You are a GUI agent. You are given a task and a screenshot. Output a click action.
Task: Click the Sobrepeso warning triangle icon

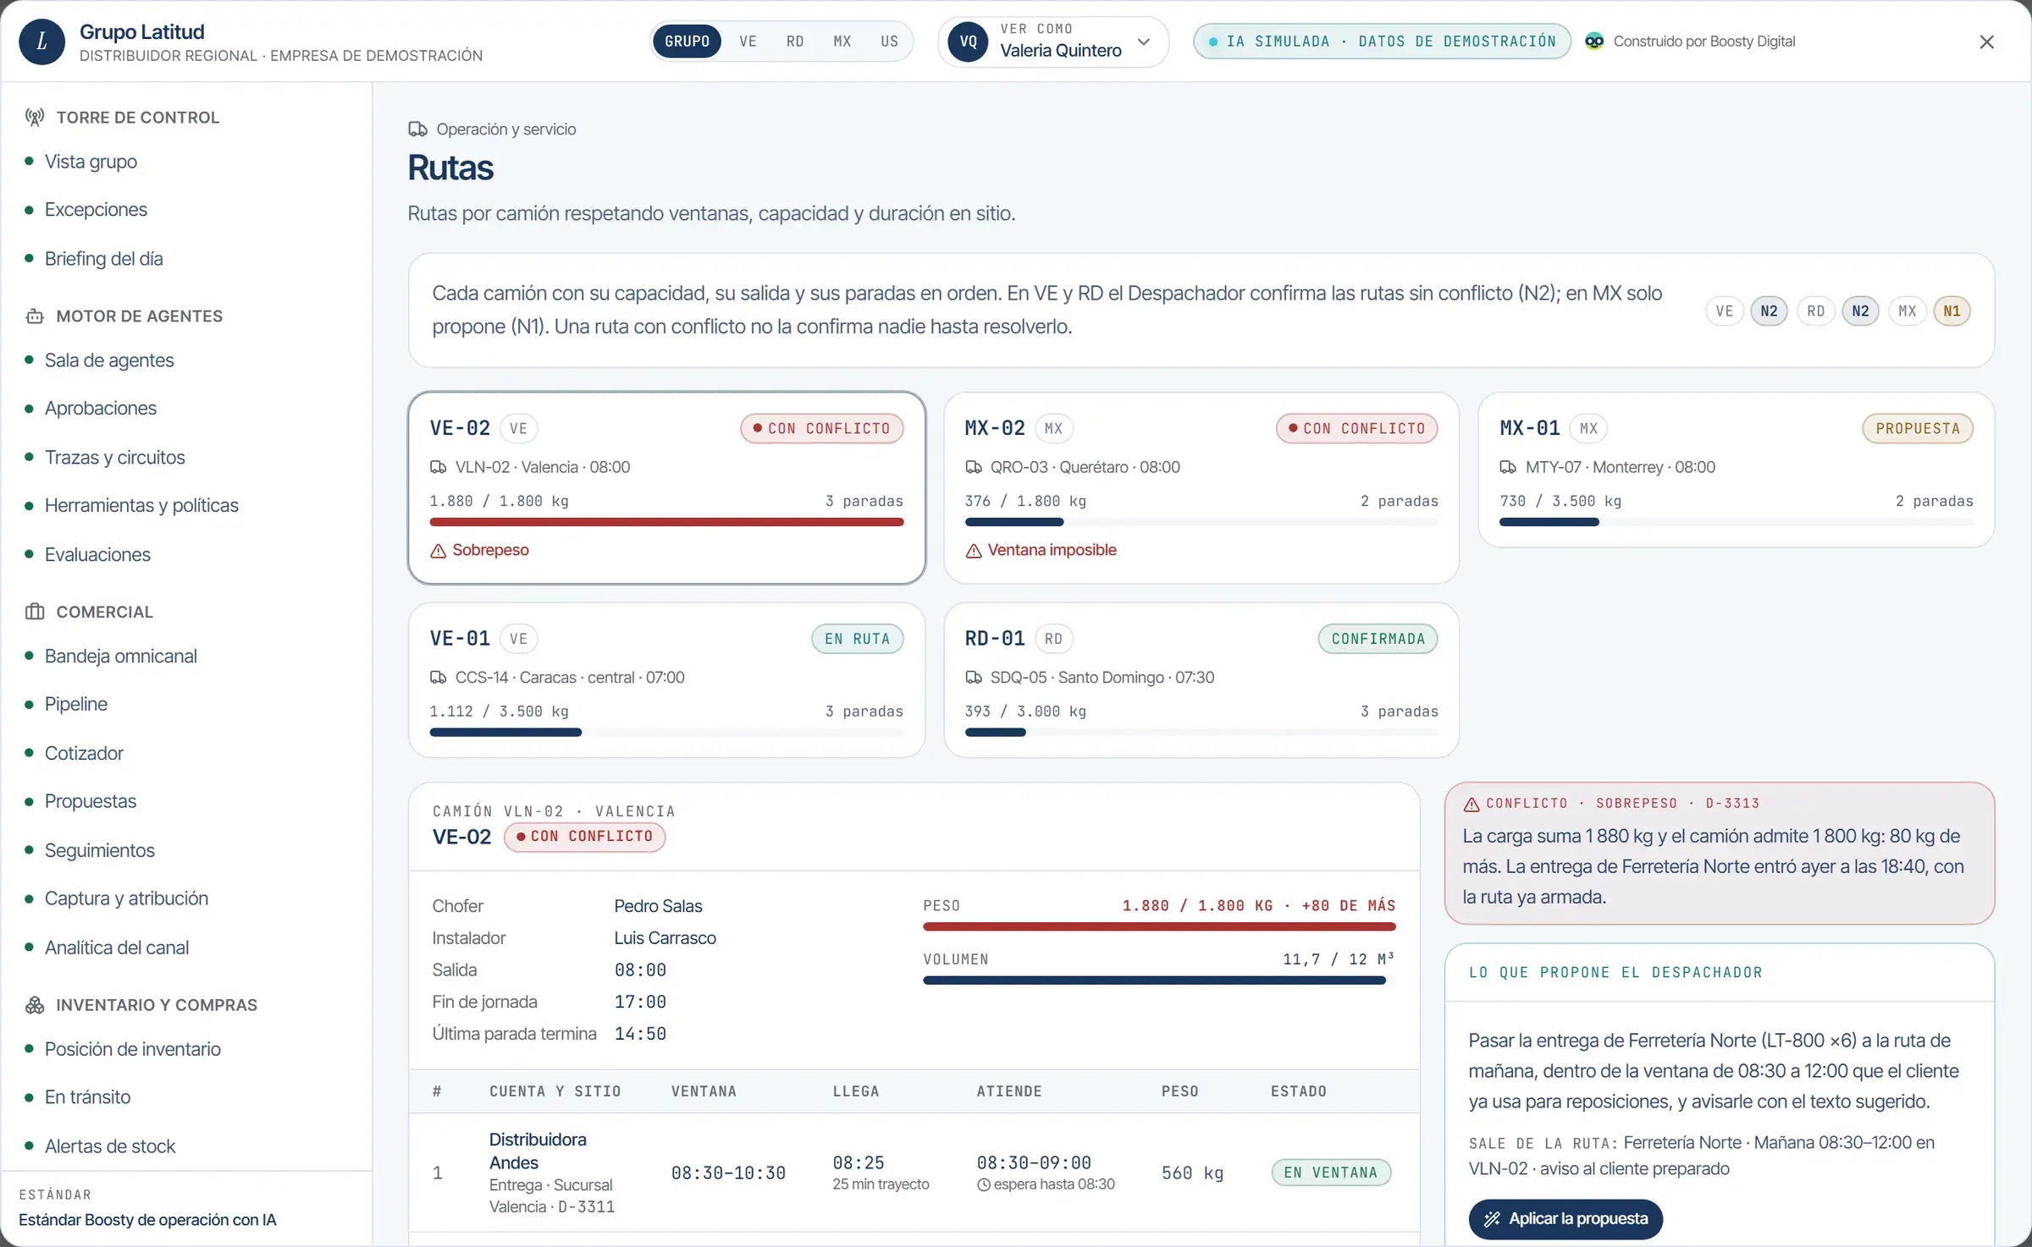(x=438, y=551)
